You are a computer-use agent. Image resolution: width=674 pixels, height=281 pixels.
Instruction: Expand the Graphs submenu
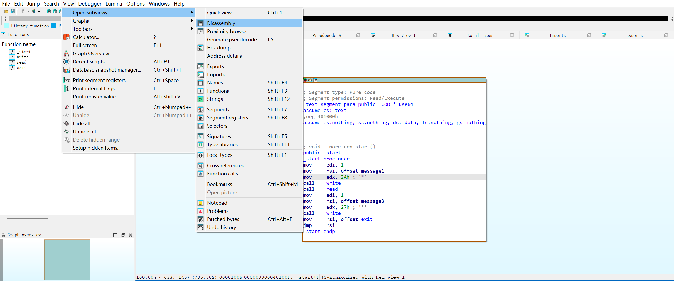click(129, 21)
